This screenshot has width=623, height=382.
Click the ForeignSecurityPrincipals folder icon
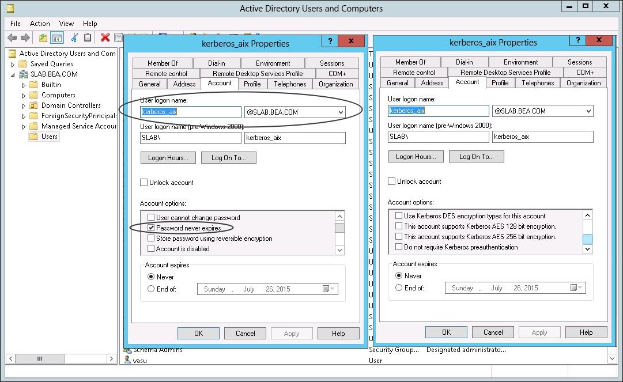pos(34,116)
